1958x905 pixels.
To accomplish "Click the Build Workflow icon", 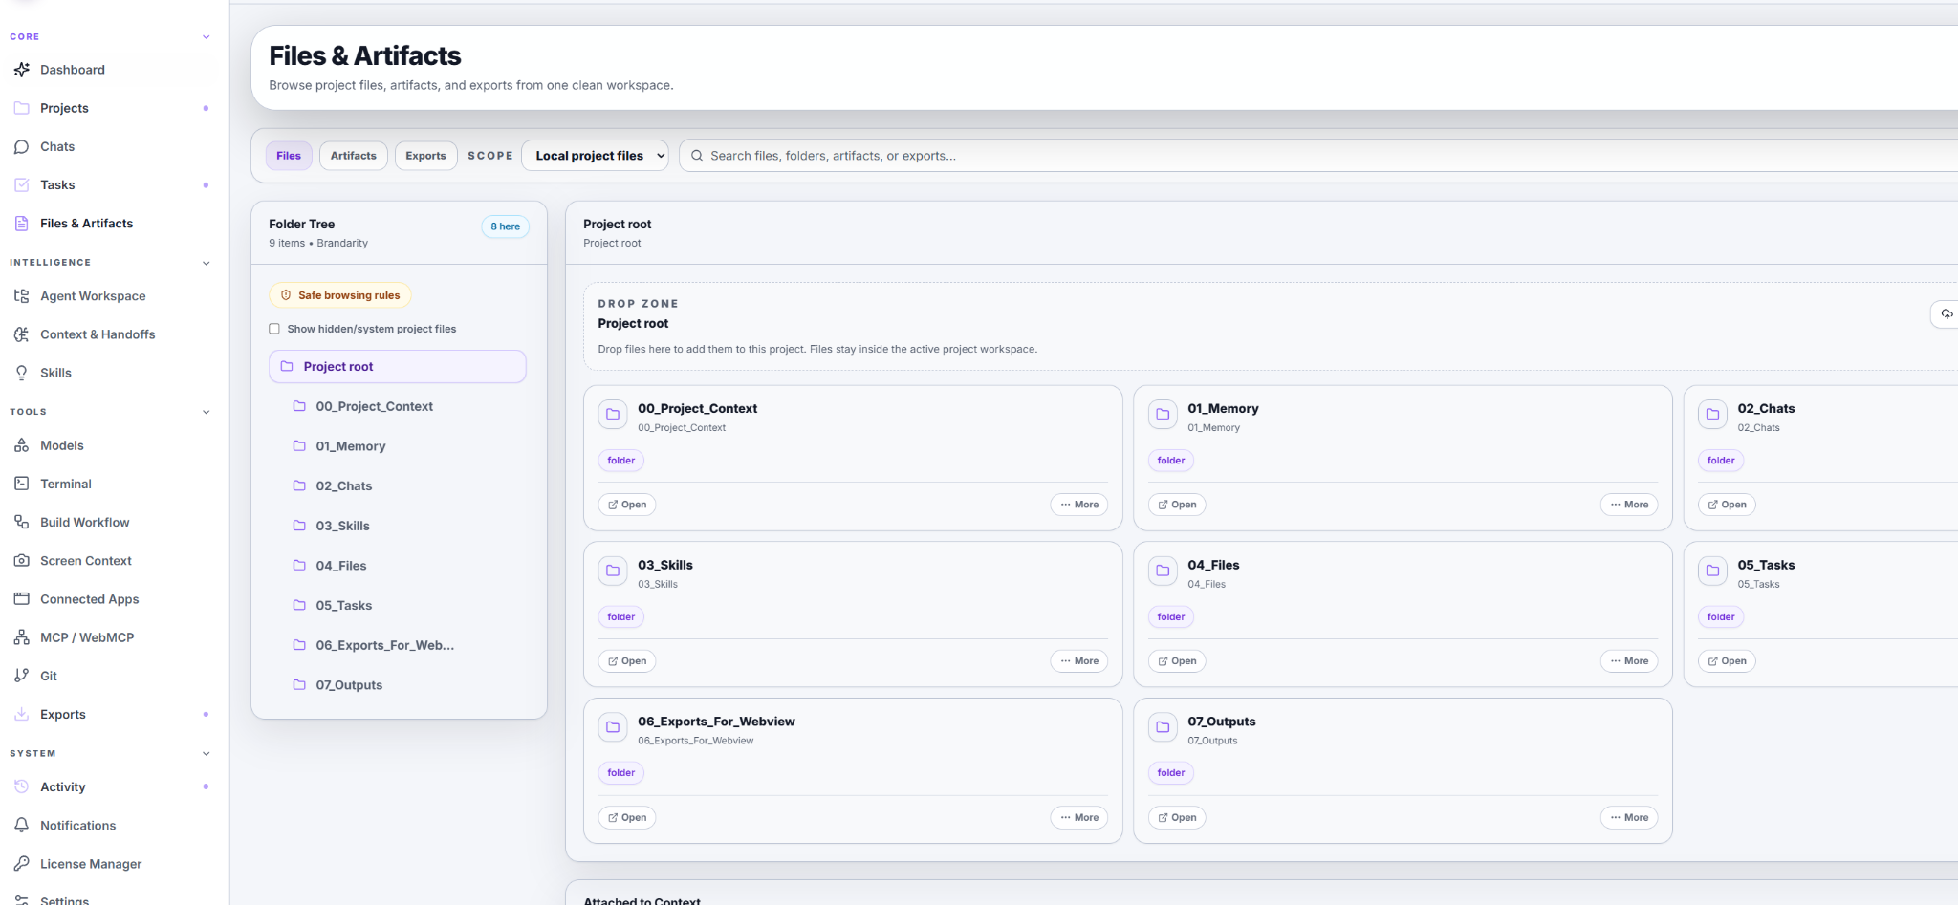I will tap(22, 522).
